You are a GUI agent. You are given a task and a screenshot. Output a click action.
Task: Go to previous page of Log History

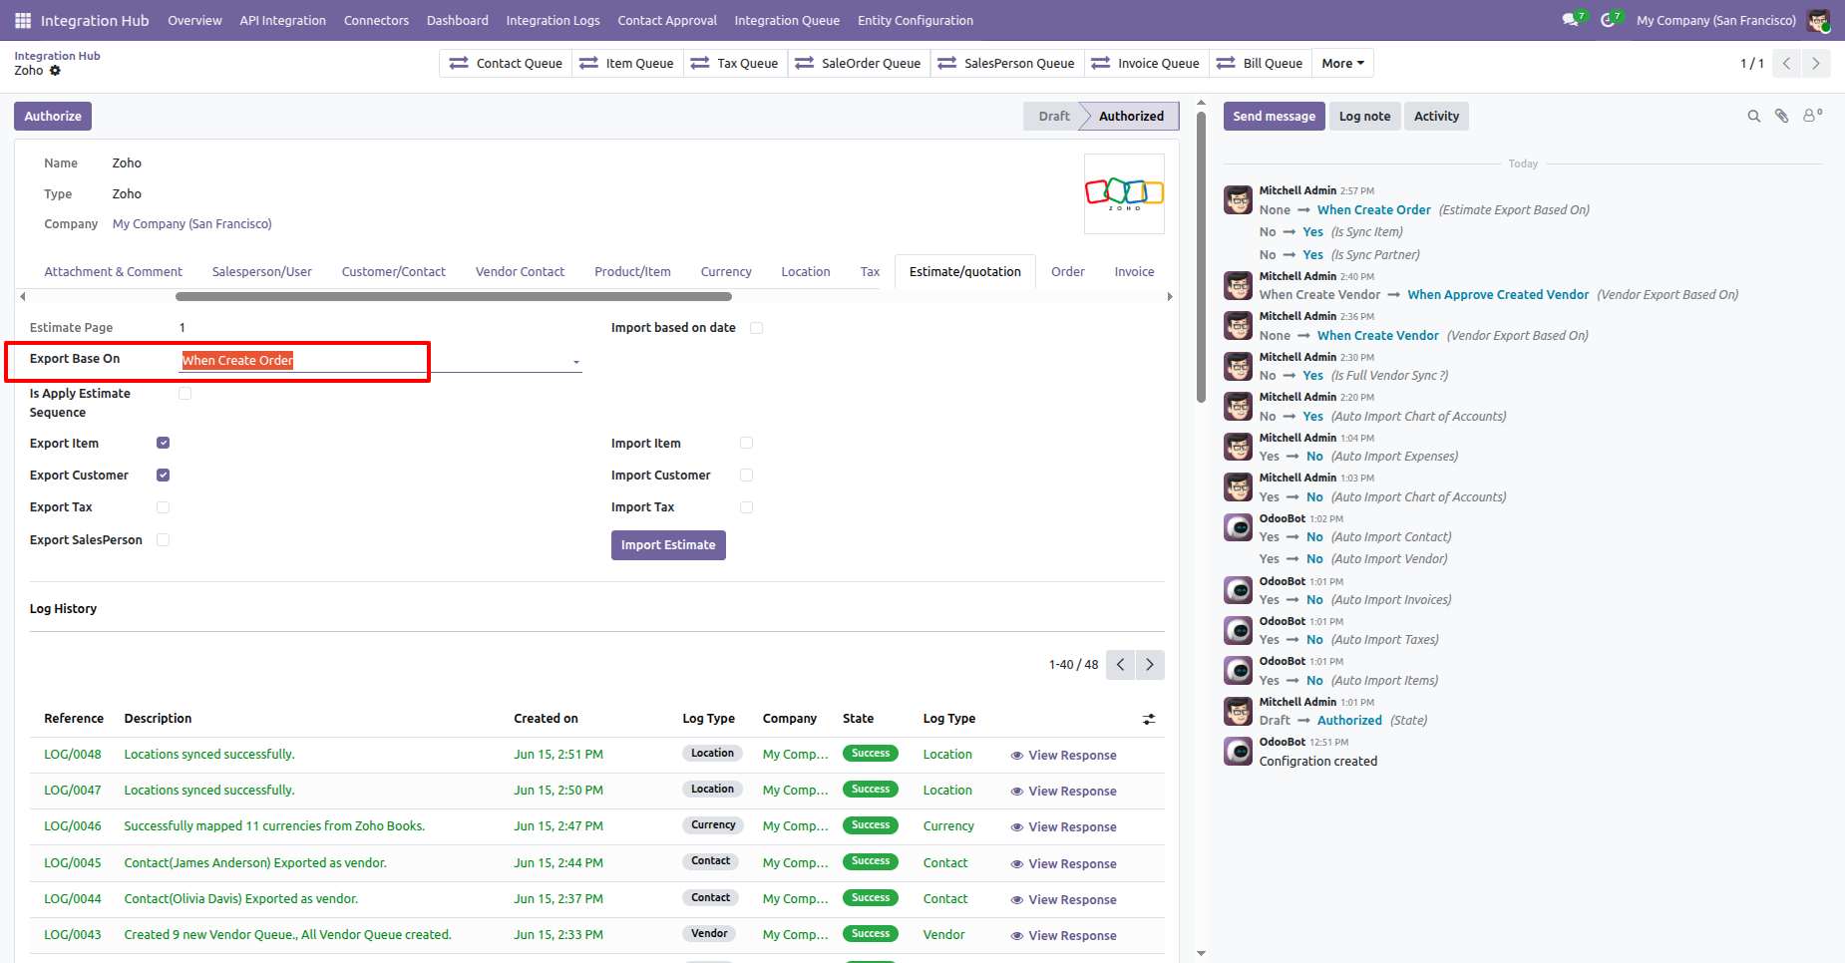1120,665
